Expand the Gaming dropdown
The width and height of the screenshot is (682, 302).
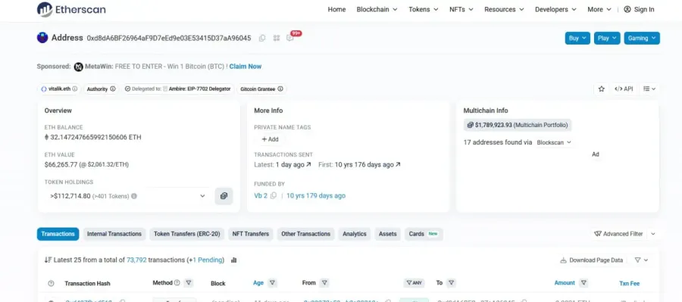click(x=642, y=39)
